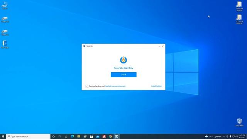Select the Recycle Bin desktop icon
The width and height of the screenshot is (247, 139).
(x=239, y=122)
